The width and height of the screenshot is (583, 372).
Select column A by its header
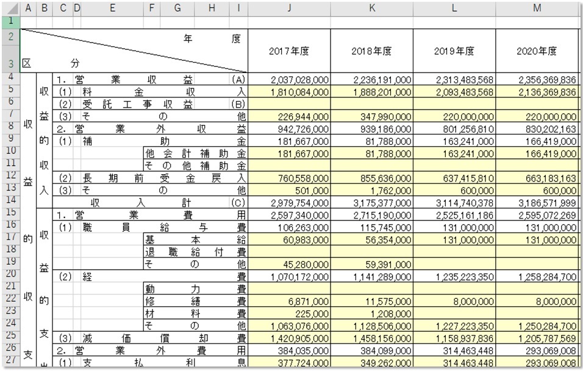28,9
